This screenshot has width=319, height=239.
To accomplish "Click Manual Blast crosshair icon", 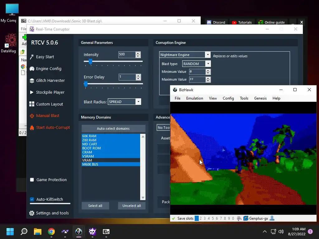I will point(32,116).
